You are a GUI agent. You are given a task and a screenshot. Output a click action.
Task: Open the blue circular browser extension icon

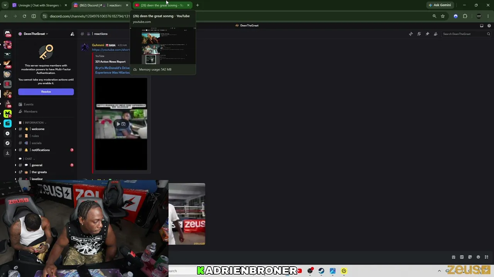[x=456, y=16]
